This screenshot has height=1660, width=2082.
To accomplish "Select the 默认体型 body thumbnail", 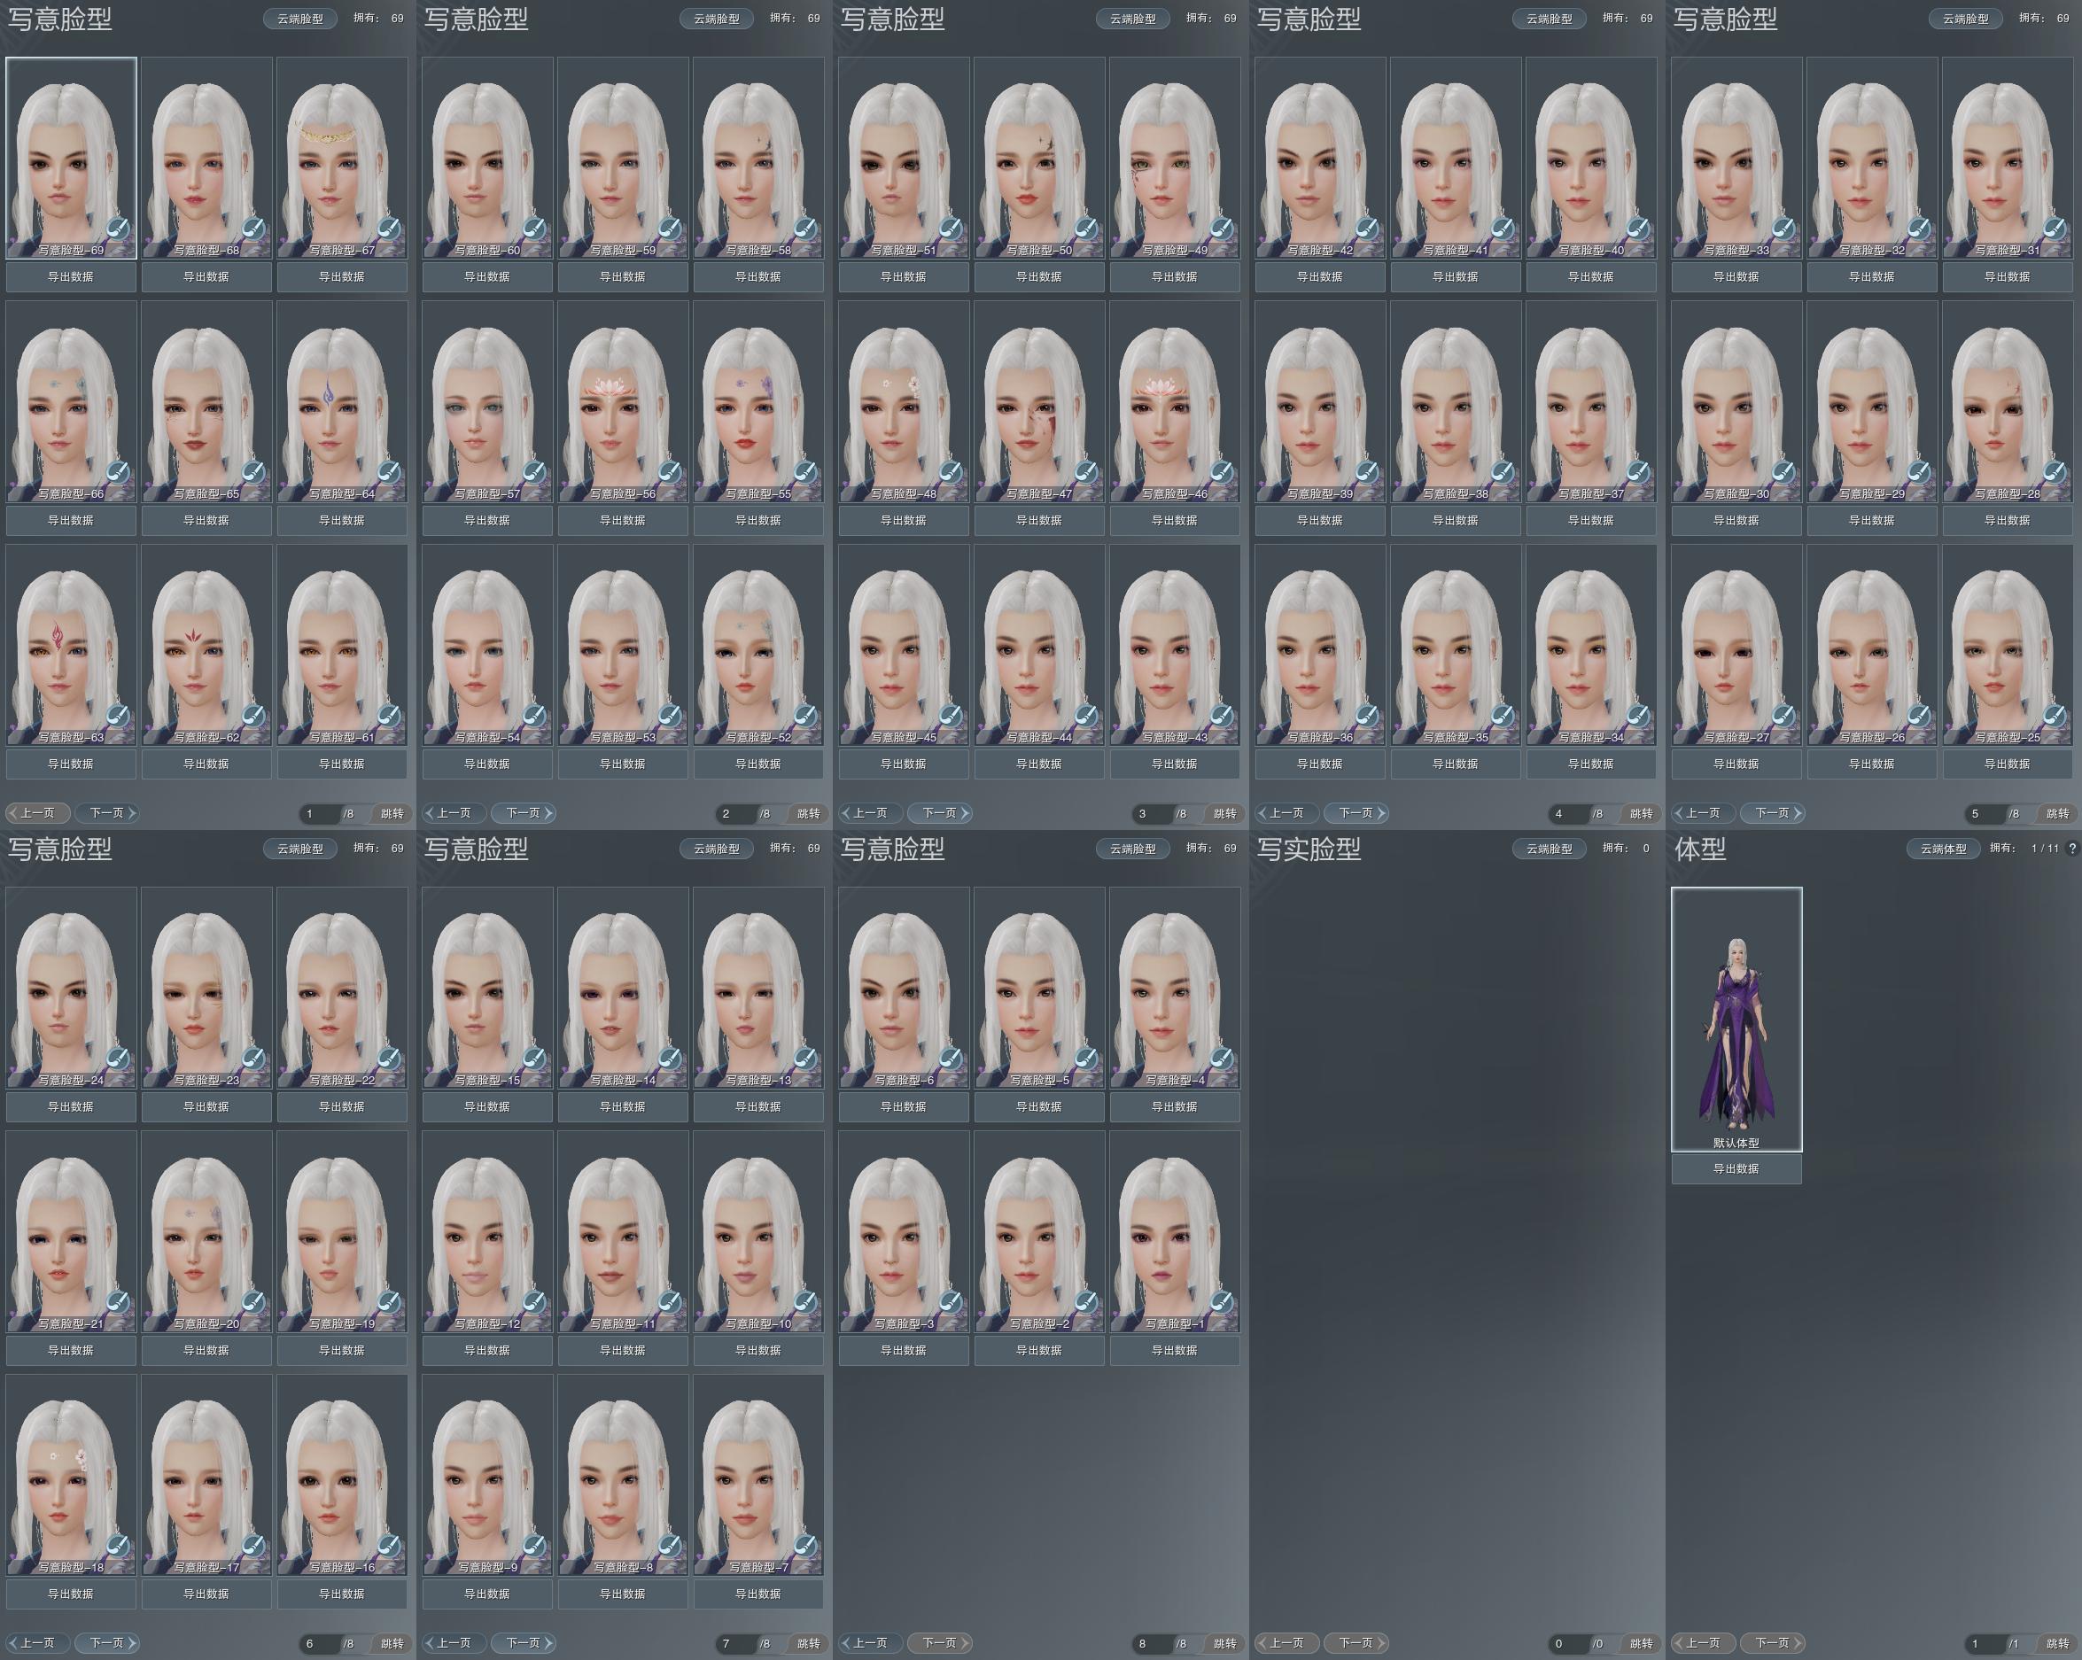I will point(1736,1019).
